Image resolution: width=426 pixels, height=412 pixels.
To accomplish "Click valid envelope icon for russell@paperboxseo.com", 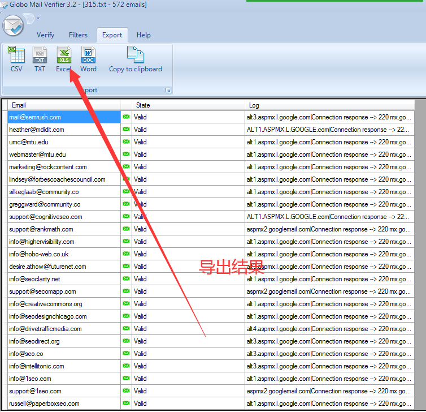I will click(126, 404).
